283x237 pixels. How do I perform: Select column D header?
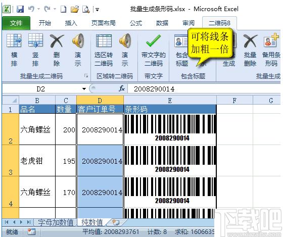pyautogui.click(x=100, y=101)
